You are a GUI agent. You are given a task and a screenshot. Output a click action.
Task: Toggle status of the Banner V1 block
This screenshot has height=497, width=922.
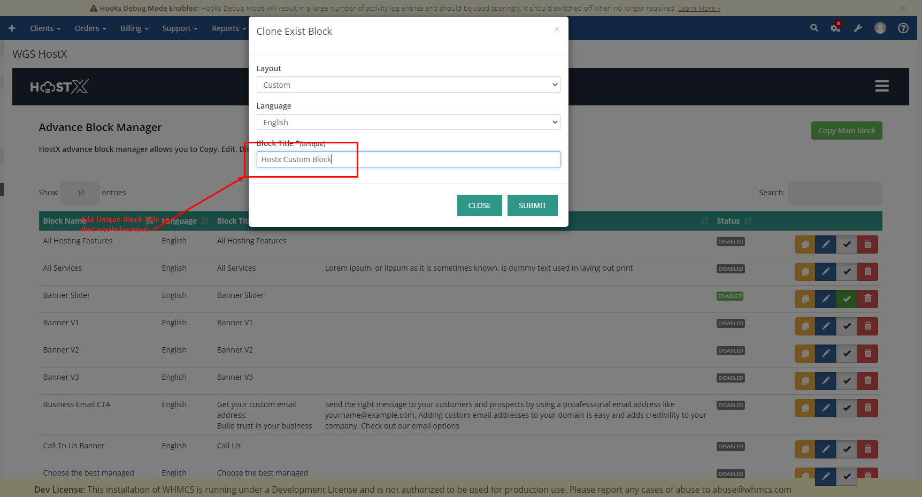847,326
